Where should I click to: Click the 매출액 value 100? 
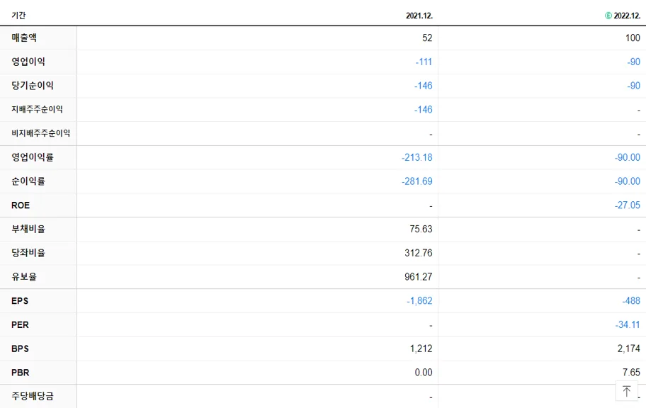pos(633,38)
